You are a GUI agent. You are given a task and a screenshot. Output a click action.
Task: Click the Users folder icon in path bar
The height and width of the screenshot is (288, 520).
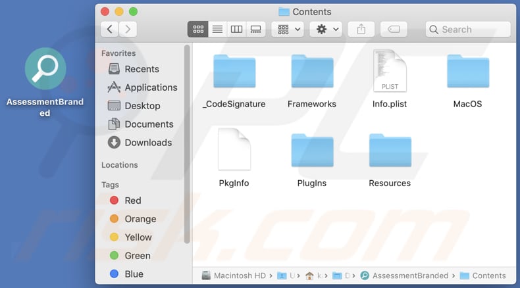point(282,276)
